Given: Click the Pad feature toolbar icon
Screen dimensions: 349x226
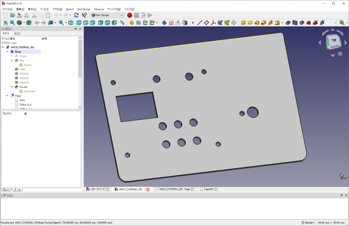Looking at the screenshot, I should pyautogui.click(x=243, y=23).
